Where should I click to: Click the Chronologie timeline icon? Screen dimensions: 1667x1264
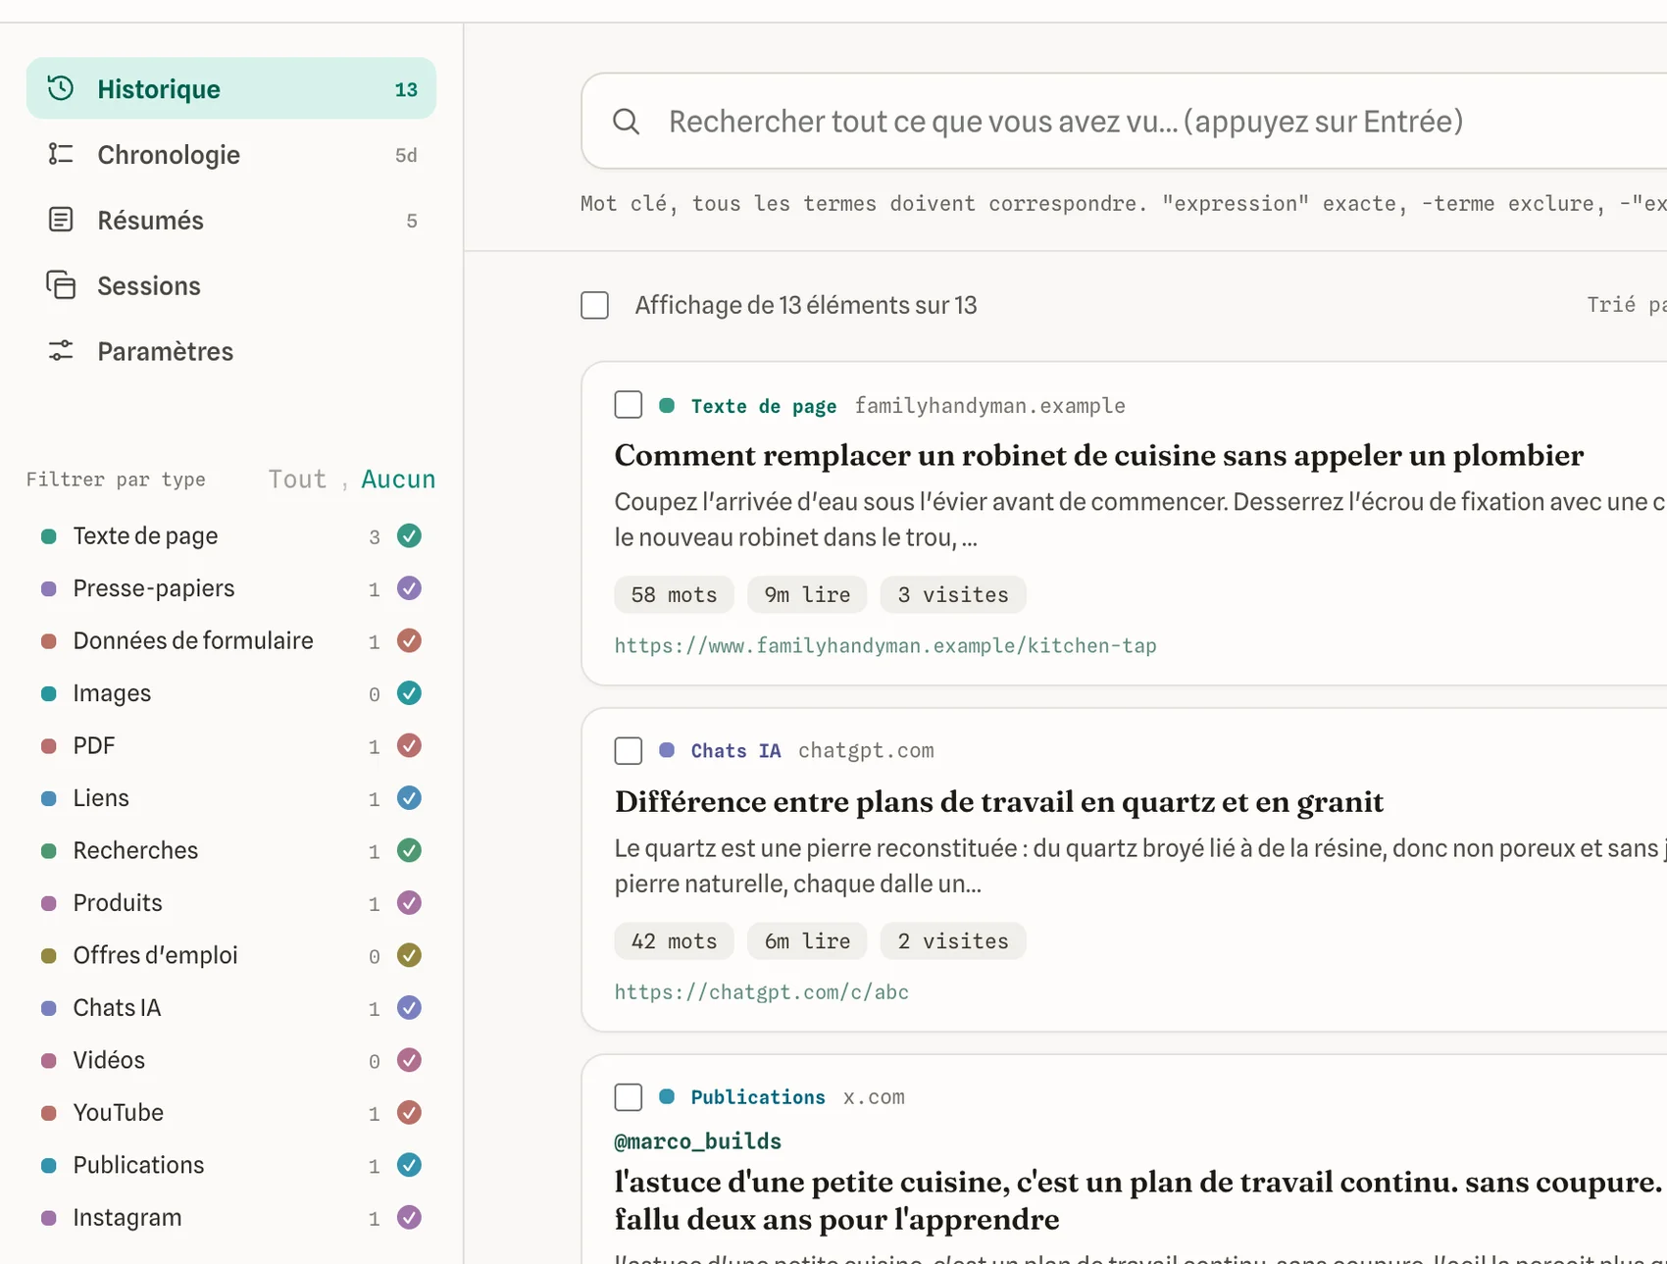click(61, 154)
